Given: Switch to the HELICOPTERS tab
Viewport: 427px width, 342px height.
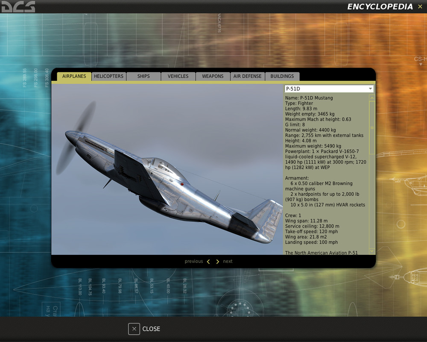Looking at the screenshot, I should [108, 76].
